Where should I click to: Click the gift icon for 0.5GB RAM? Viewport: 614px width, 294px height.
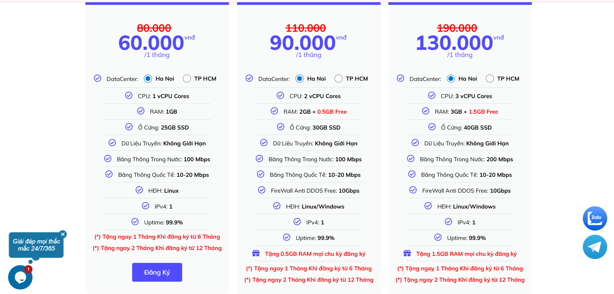pyautogui.click(x=256, y=253)
